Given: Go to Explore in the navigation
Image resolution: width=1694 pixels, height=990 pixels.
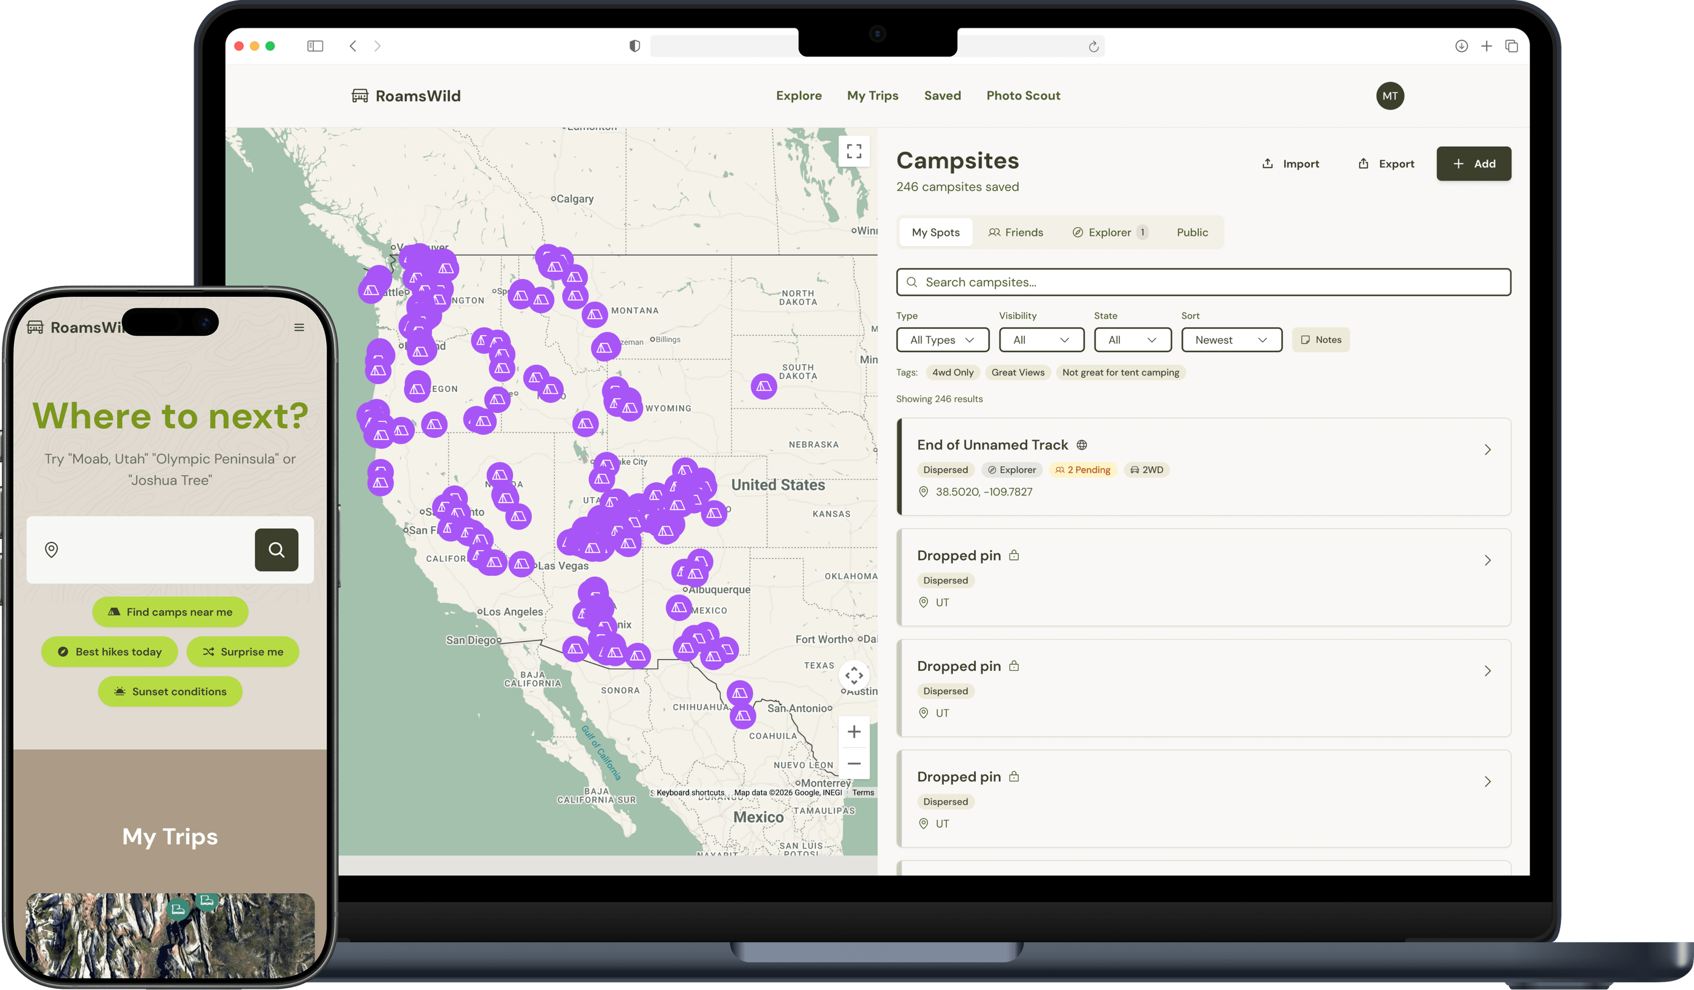Looking at the screenshot, I should [799, 96].
